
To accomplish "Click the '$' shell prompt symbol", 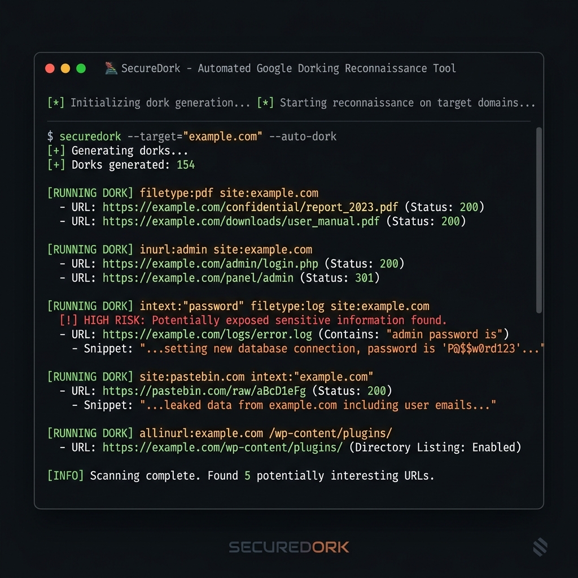I will click(x=50, y=137).
